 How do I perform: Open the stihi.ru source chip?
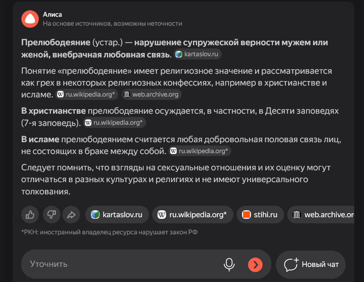[260, 214]
